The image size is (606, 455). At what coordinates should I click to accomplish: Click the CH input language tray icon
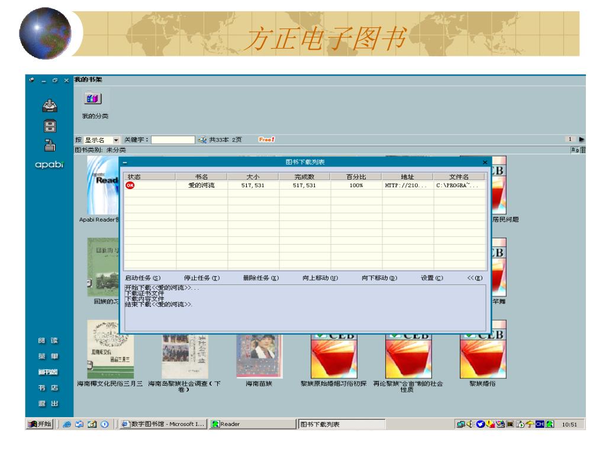(540, 424)
